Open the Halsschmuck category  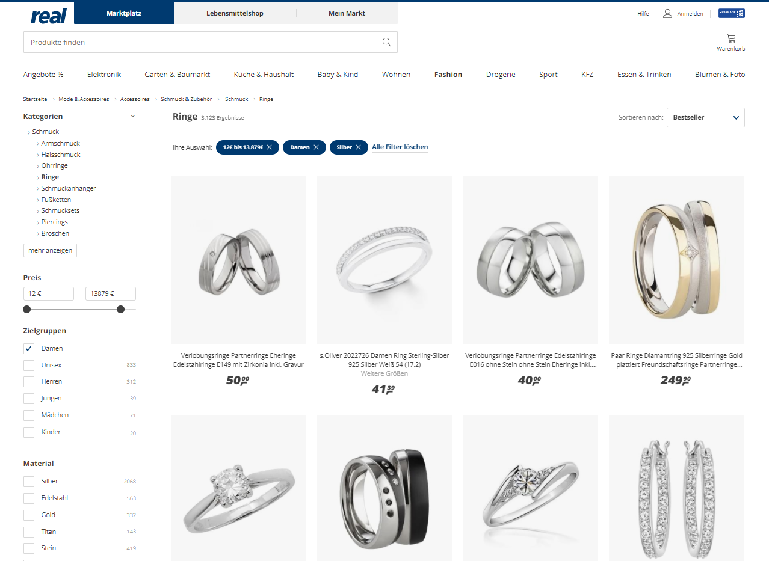tap(61, 155)
